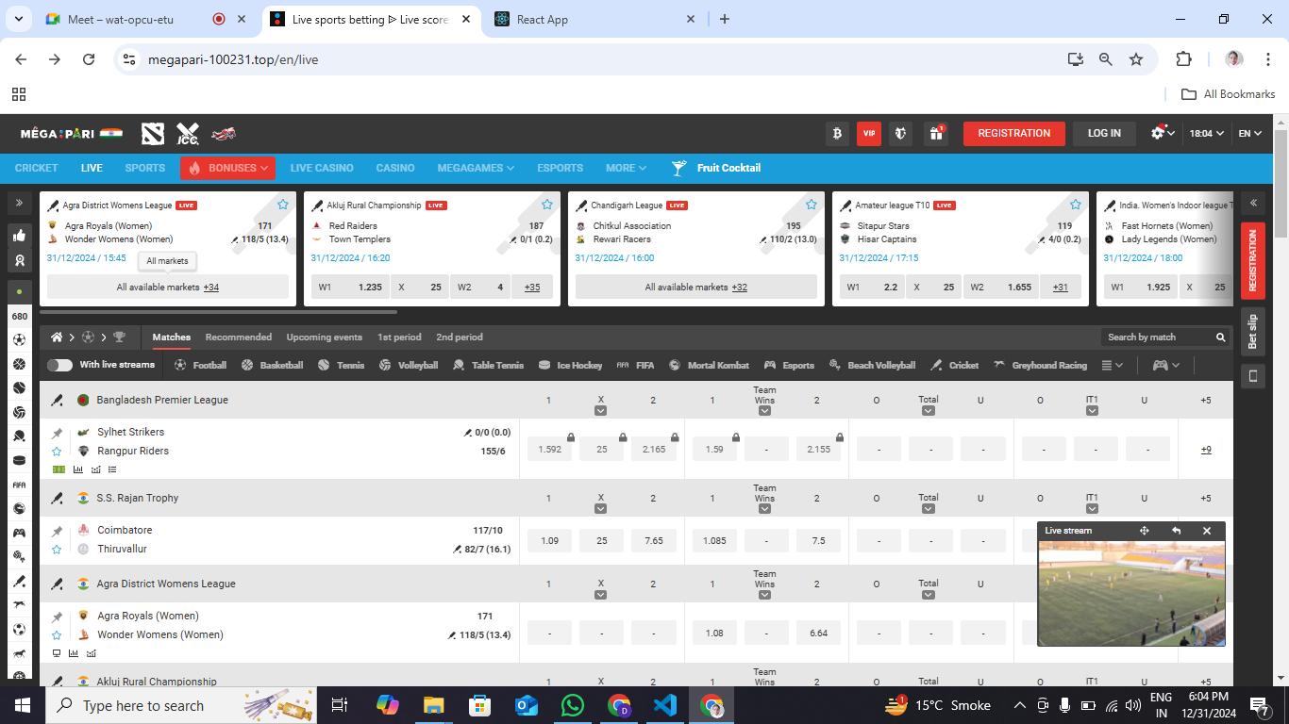Open the Bitcoin payments icon
Image resolution: width=1289 pixels, height=724 pixels.
click(x=837, y=134)
